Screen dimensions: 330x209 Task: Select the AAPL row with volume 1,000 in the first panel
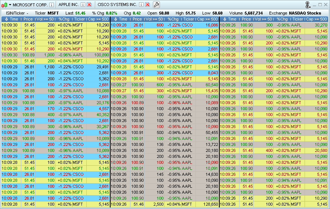tap(55, 55)
